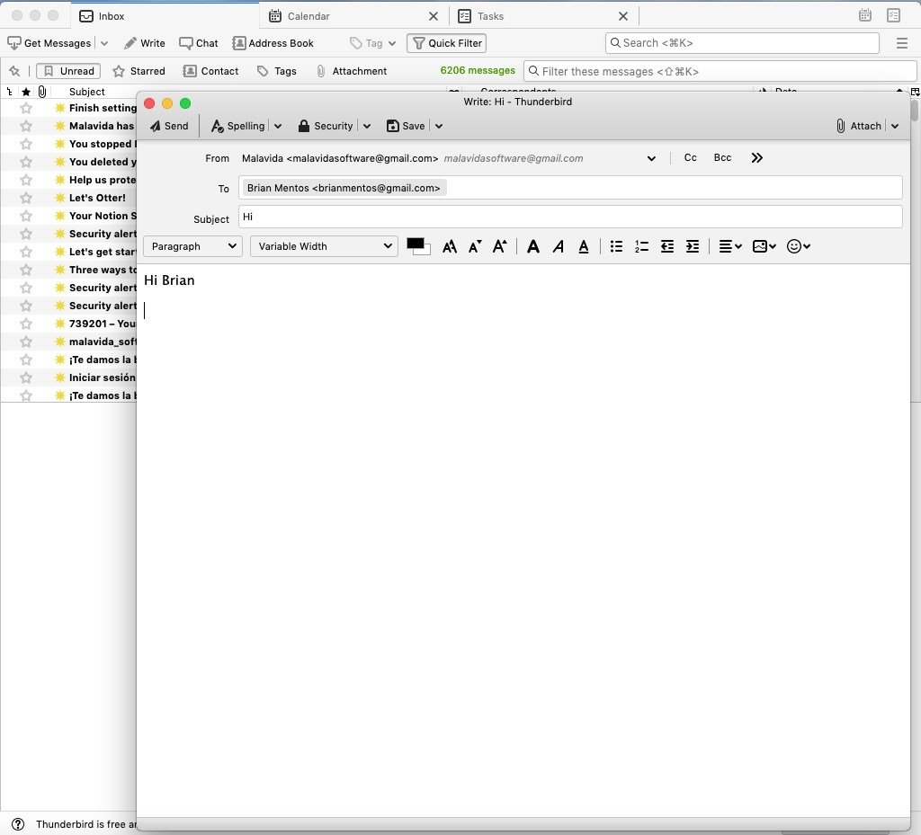Save the draft message
The width and height of the screenshot is (921, 835).
[406, 126]
